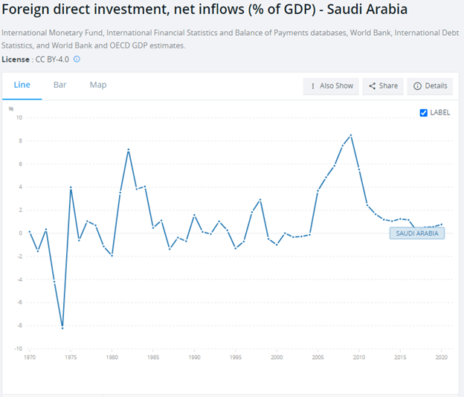Click the final data point at 2020
The width and height of the screenshot is (464, 397).
point(442,224)
